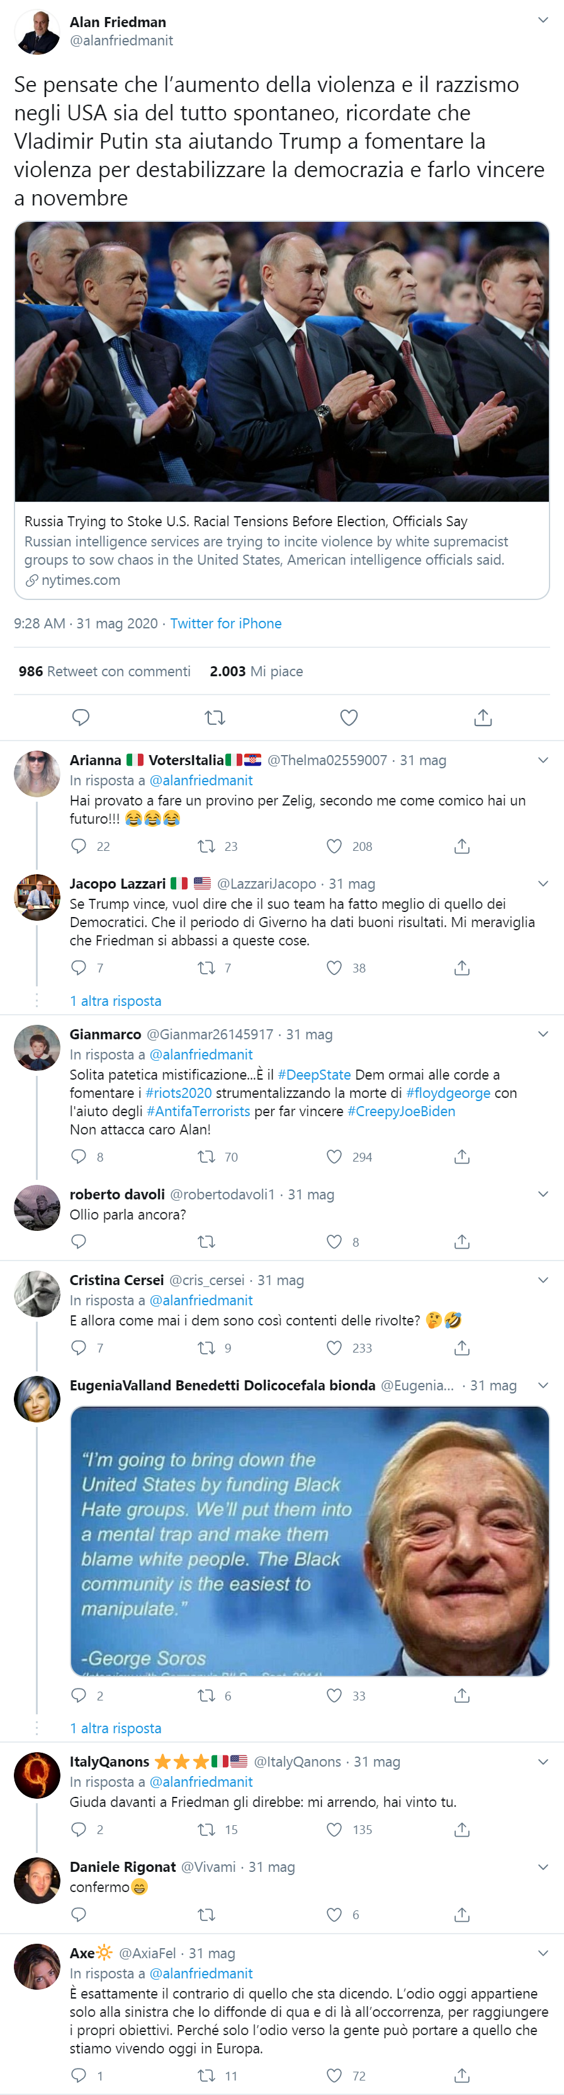The height and width of the screenshot is (2095, 564).
Task: Expand options chevron on Daniele Rigonat's reply
Action: click(543, 1866)
